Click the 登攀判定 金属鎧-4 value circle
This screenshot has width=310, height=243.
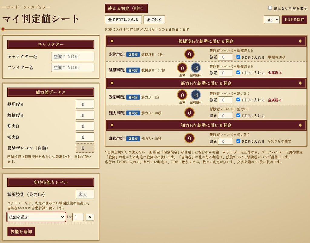196,95
